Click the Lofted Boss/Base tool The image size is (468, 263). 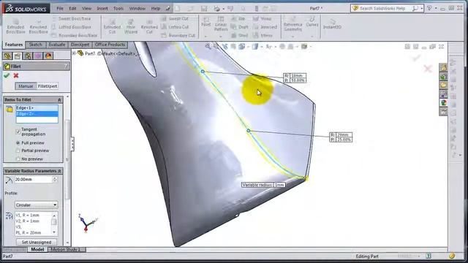[x=72, y=27]
